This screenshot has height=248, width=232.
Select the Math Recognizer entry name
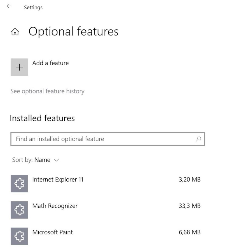(55, 206)
